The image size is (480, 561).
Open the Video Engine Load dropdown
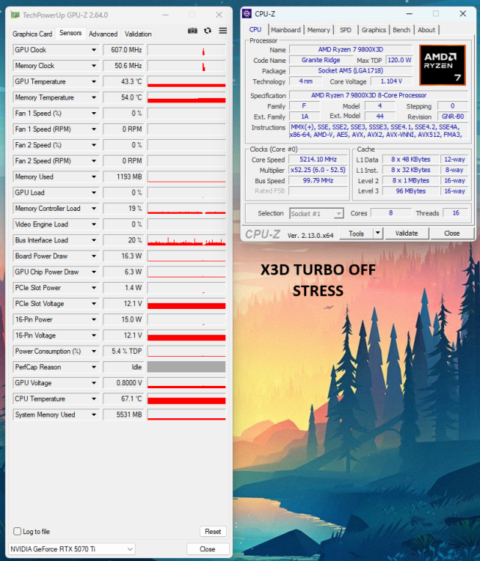pos(94,224)
